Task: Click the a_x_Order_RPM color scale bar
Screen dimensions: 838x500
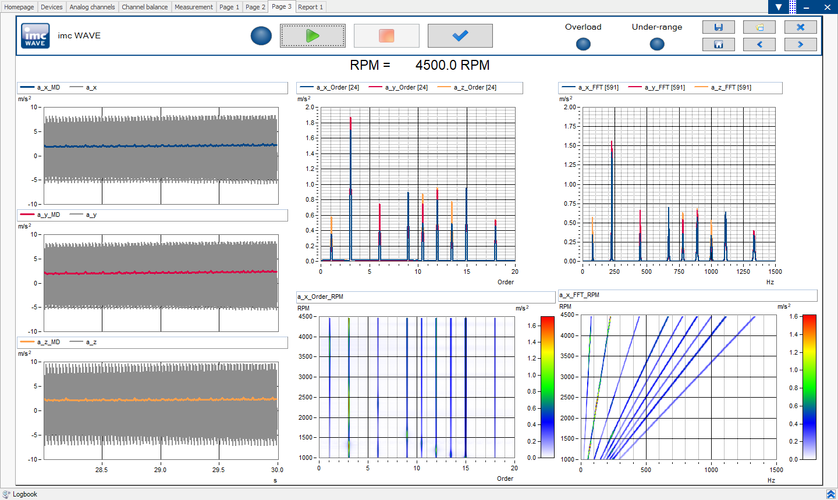Action: (547, 387)
